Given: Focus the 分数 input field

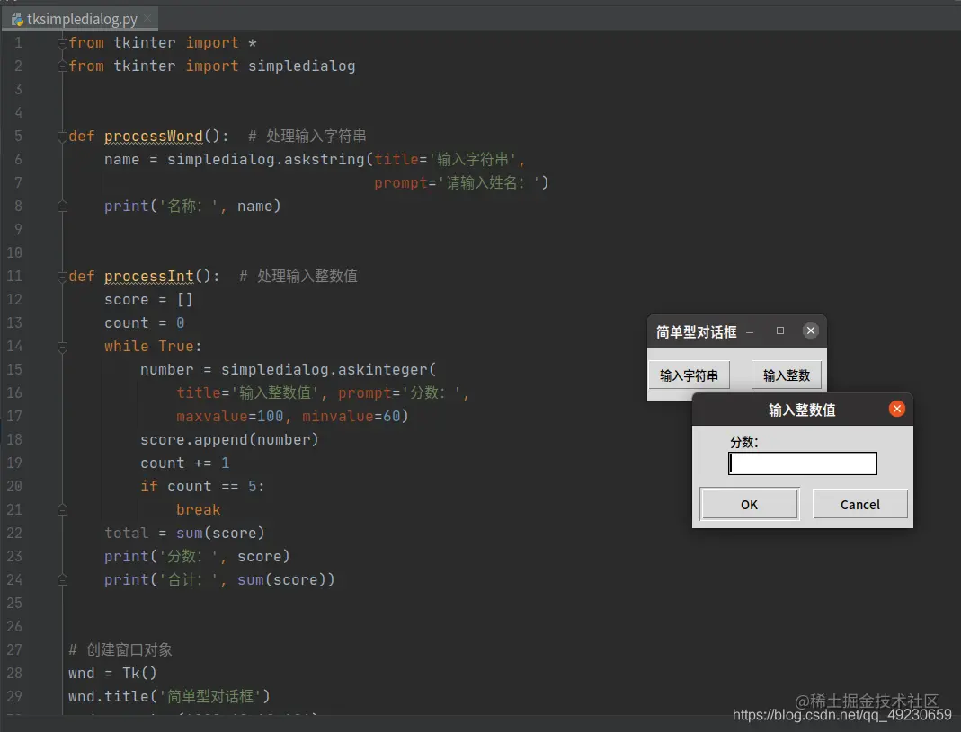Looking at the screenshot, I should coord(803,463).
